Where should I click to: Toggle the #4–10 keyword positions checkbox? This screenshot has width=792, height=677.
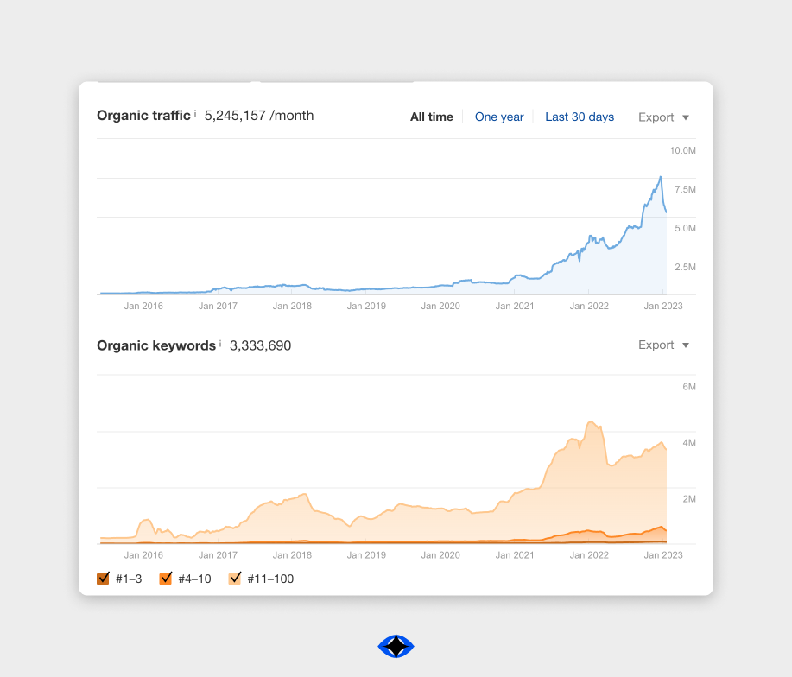click(166, 578)
